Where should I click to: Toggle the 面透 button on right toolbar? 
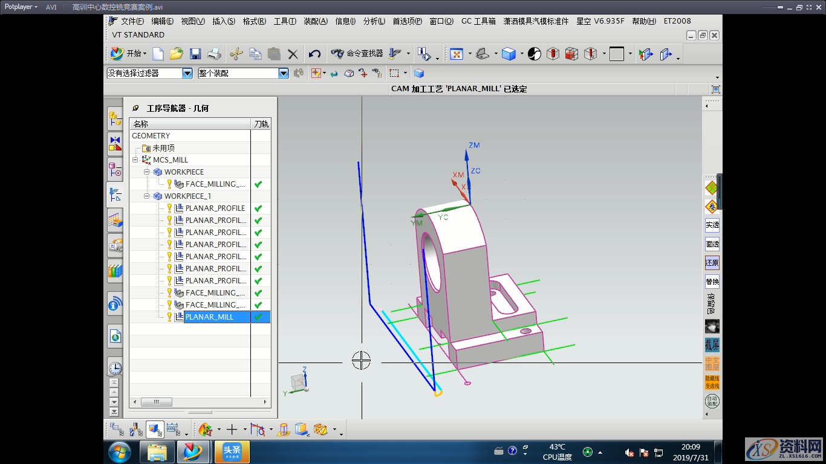[x=712, y=244]
